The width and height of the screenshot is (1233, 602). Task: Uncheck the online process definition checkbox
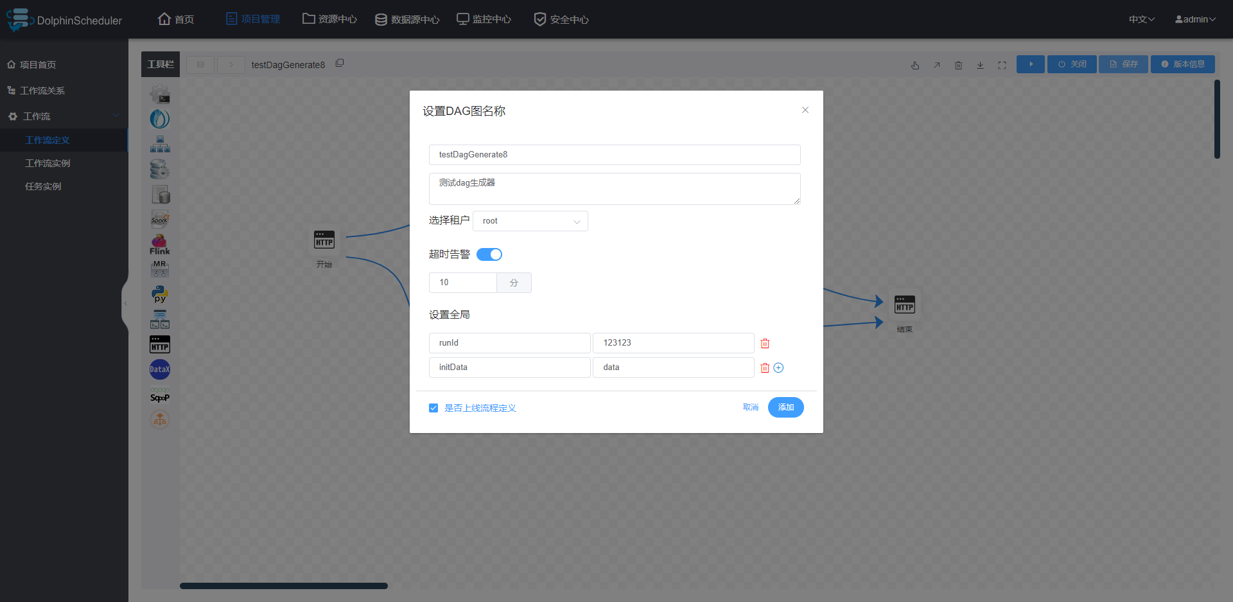click(433, 408)
